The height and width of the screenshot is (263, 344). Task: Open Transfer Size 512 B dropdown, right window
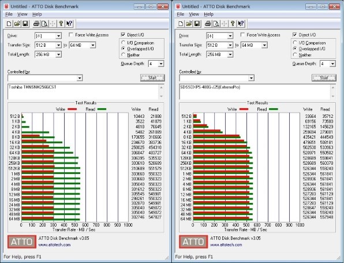(x=230, y=45)
